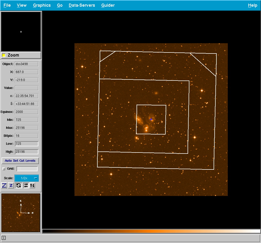Open the Go menu

tap(60, 5)
